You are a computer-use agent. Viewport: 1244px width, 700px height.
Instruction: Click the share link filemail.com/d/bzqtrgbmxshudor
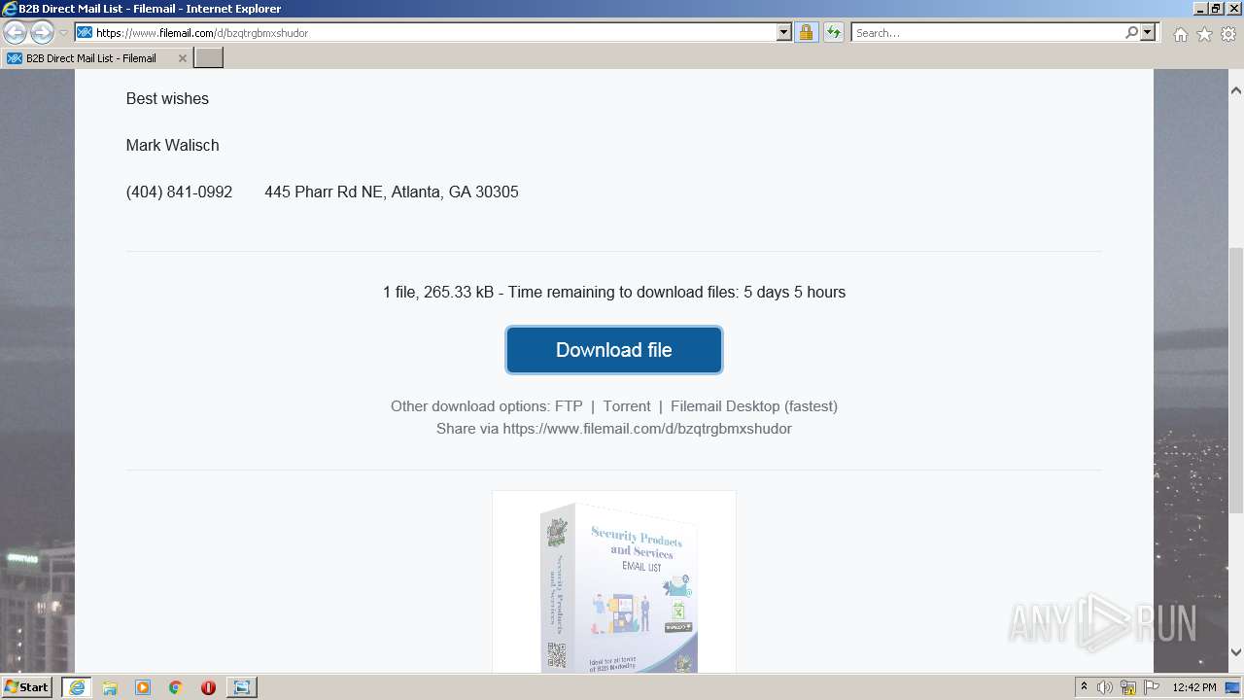click(647, 429)
